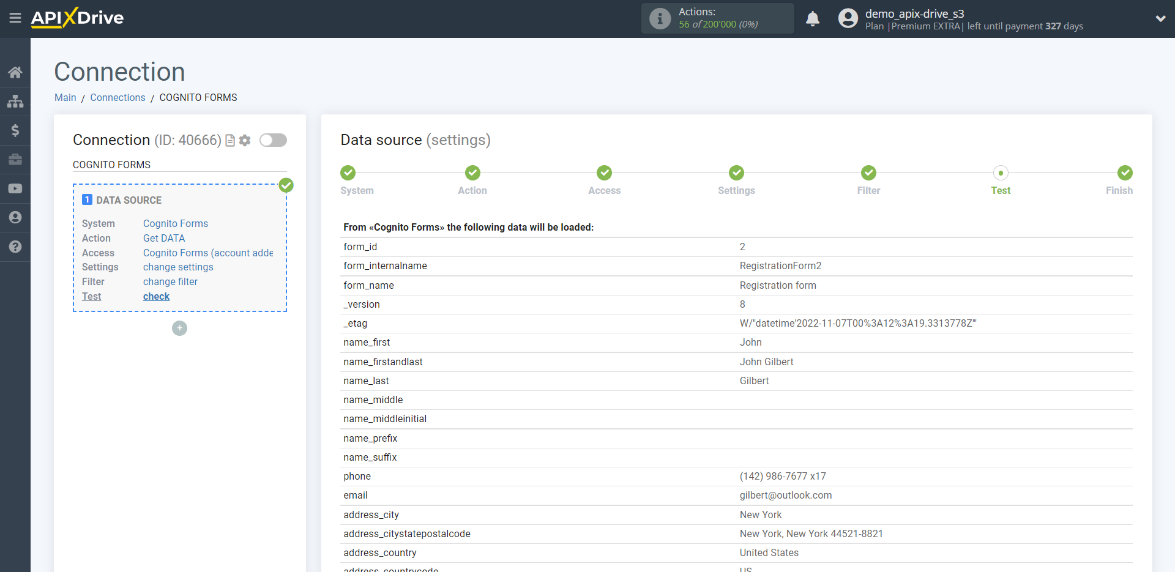Go to the System step
The height and width of the screenshot is (572, 1175).
tap(357, 180)
